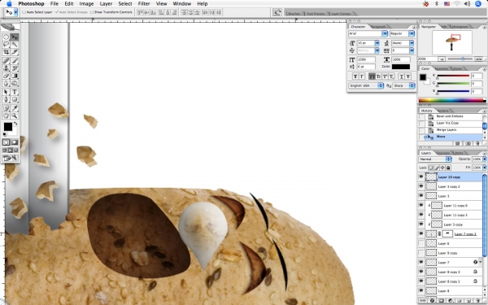The width and height of the screenshot is (488, 305).
Task: Click the Faux Bold style button
Action: 355,76
